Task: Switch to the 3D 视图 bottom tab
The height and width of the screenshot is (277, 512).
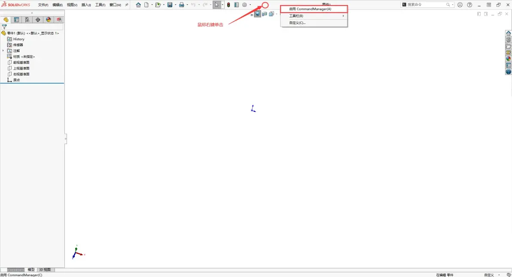Action: pyautogui.click(x=45, y=270)
